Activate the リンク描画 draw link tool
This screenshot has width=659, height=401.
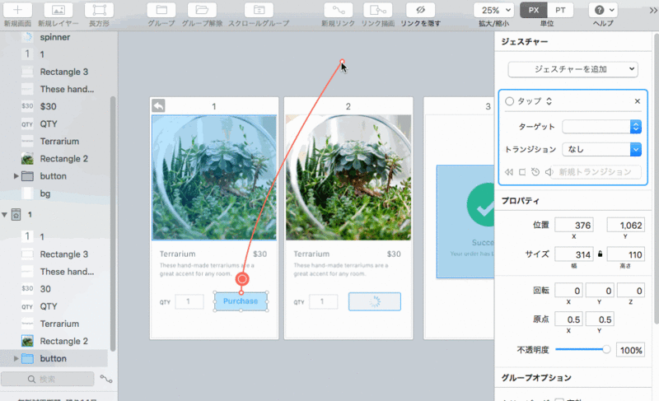378,10
